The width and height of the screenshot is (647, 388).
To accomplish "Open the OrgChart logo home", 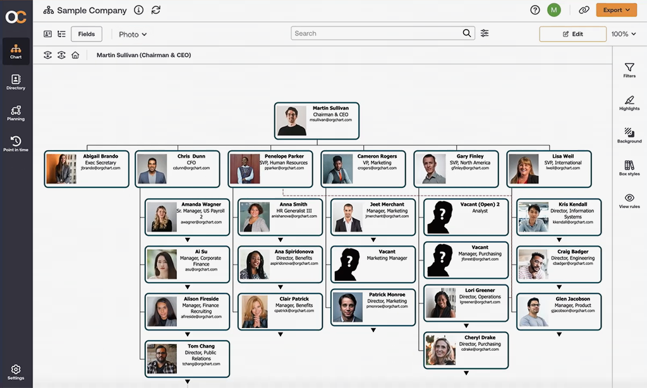I will [x=16, y=17].
